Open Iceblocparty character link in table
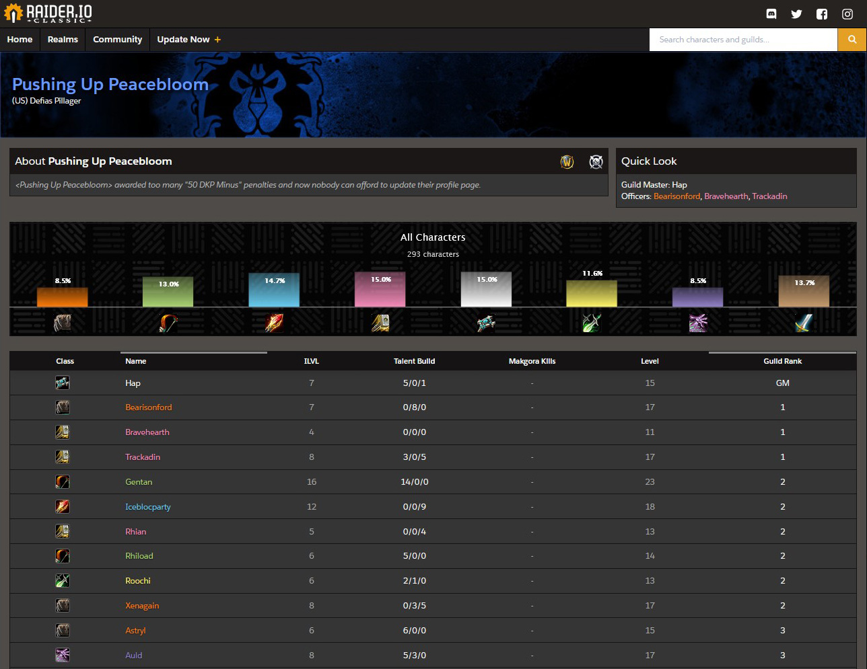Screen dimensions: 867x669 [x=148, y=507]
